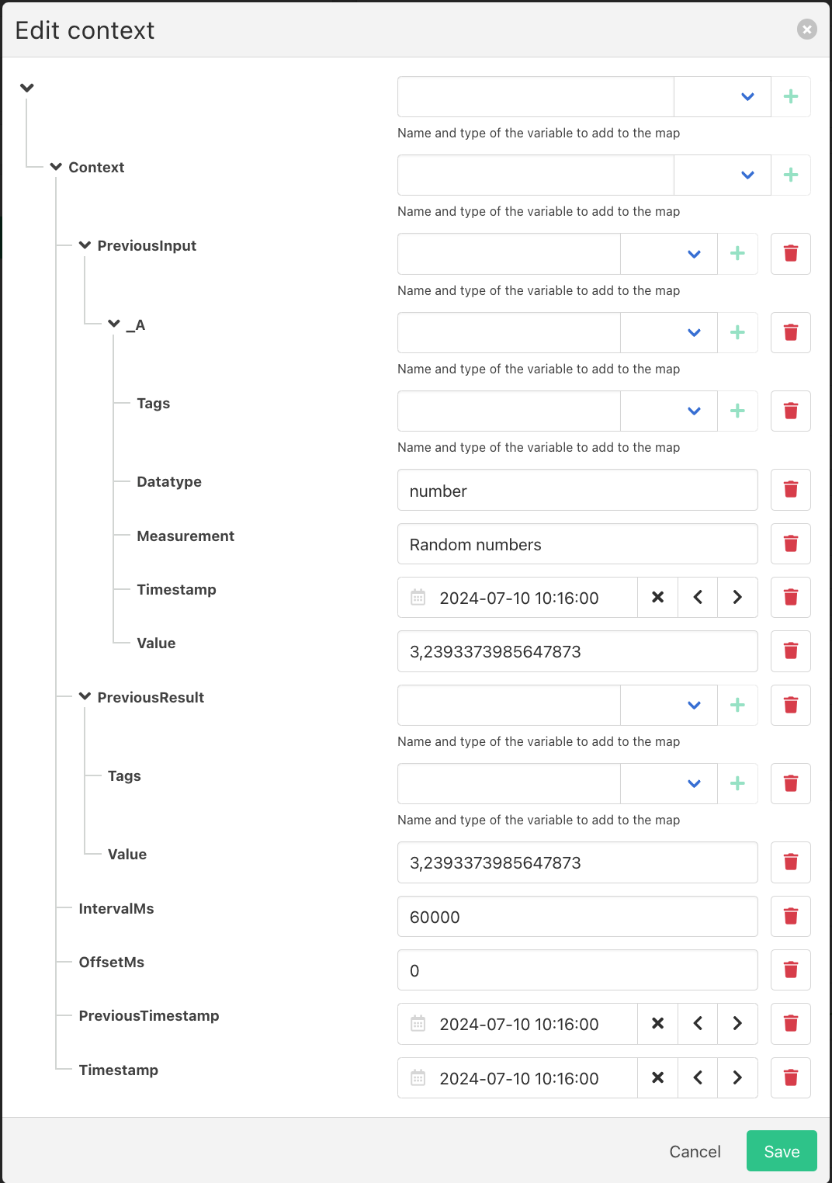Open type dropdown in _A Tags row

(x=669, y=411)
